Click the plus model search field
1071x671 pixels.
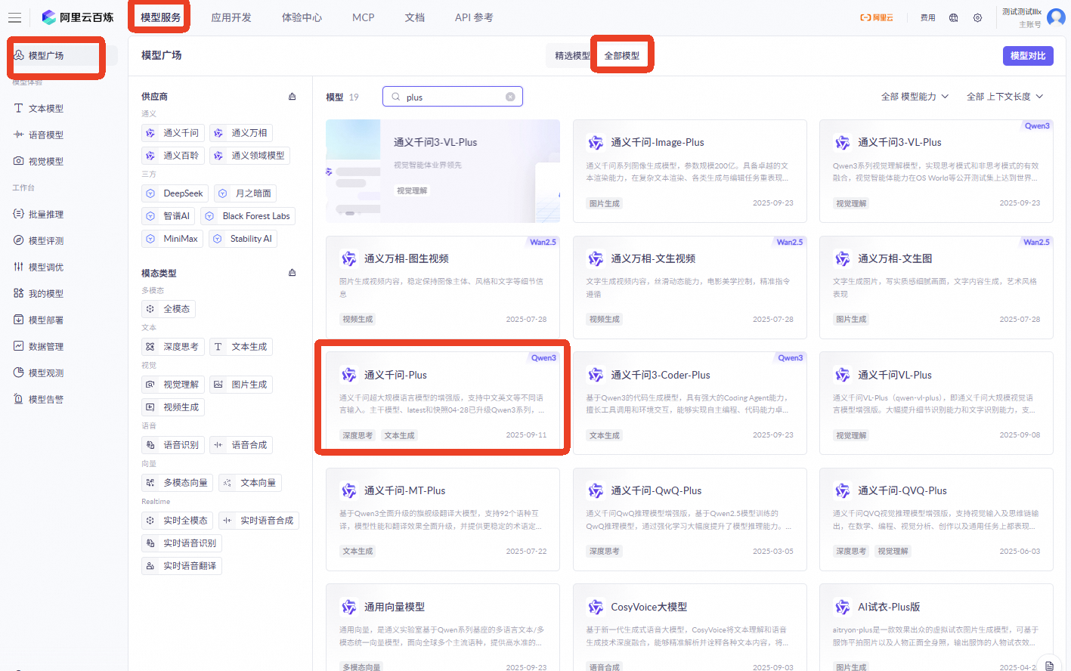453,97
